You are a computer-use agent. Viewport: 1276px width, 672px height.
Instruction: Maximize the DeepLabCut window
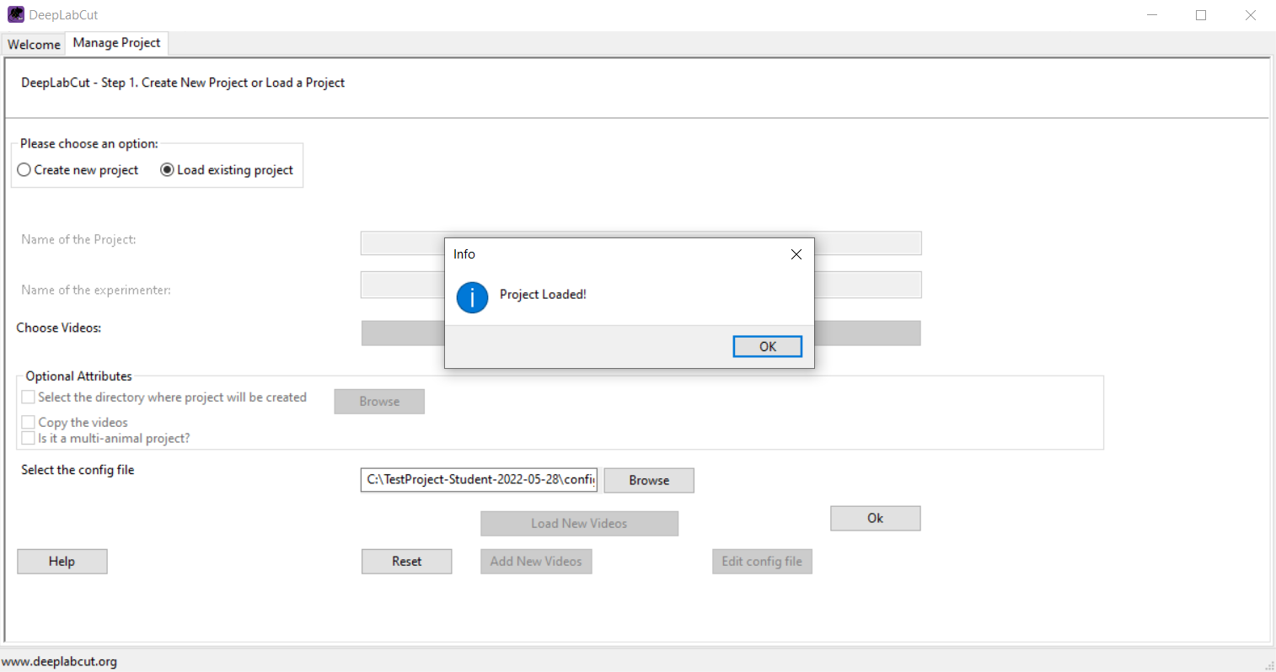pos(1201,15)
